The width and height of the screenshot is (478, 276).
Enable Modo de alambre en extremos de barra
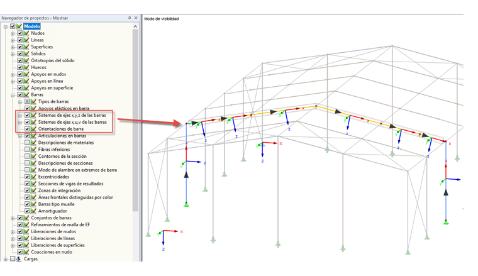[27, 170]
